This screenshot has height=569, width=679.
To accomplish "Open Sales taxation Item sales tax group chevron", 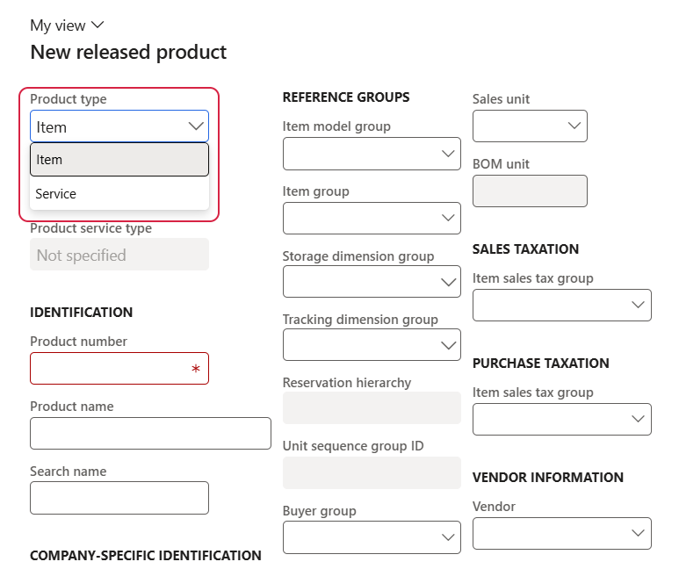I will (x=638, y=305).
